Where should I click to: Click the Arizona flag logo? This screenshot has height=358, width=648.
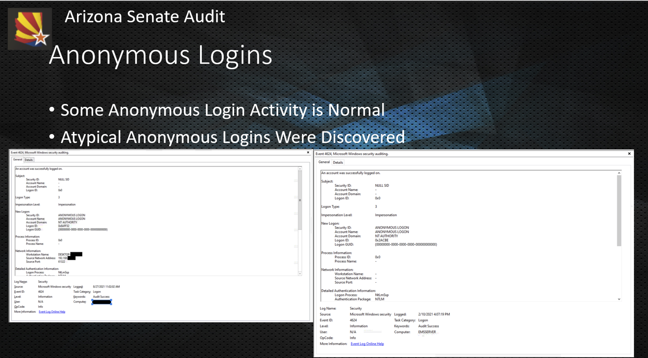30,29
